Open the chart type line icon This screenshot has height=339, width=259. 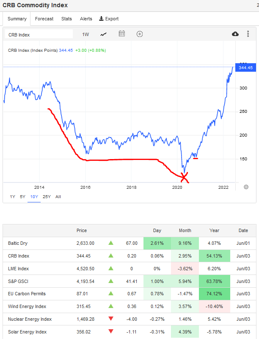pyautogui.click(x=104, y=34)
